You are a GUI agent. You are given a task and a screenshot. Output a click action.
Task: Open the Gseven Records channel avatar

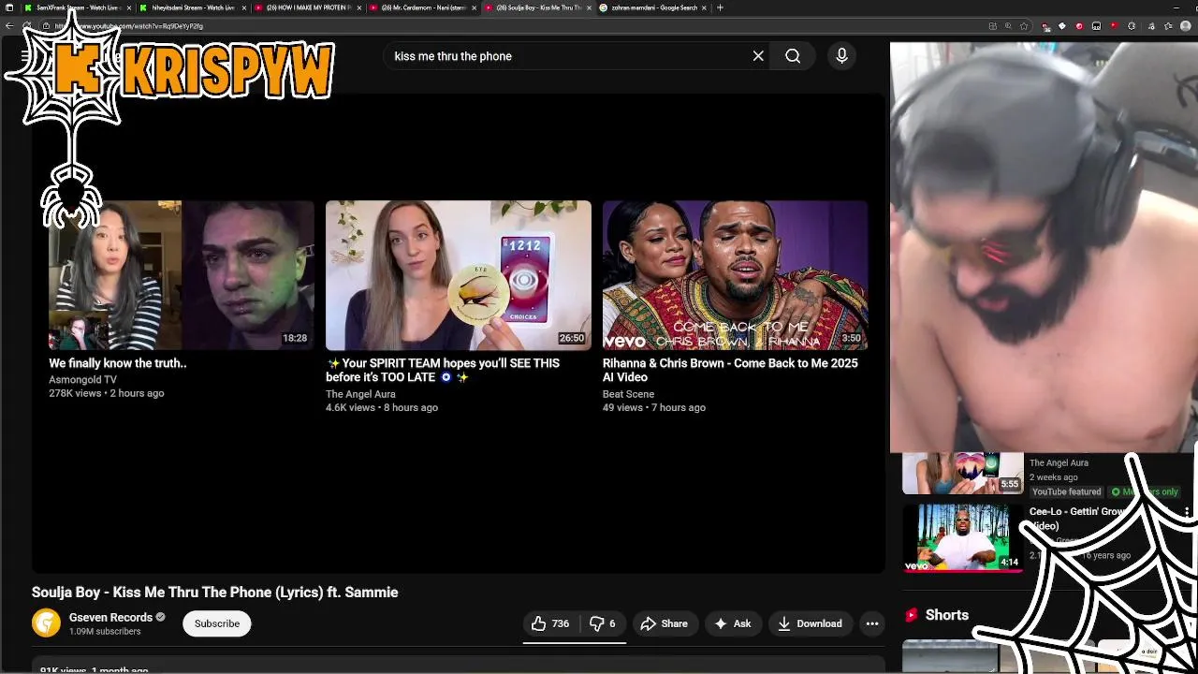coord(46,623)
